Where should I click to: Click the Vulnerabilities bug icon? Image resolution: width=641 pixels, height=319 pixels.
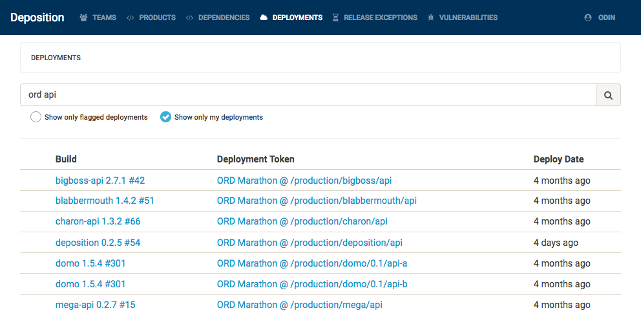pos(430,17)
